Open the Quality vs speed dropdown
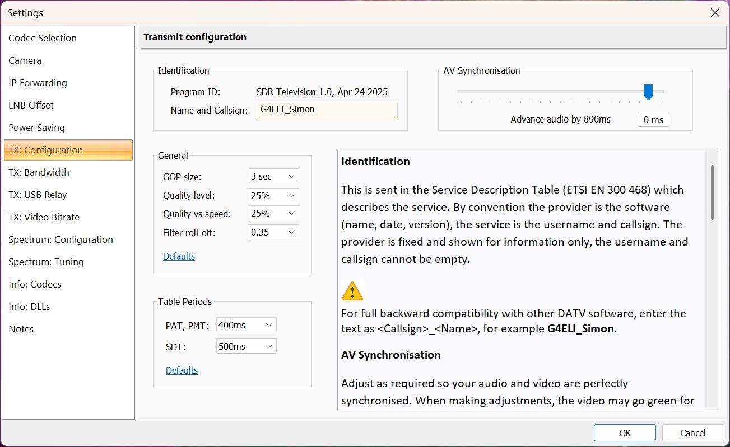 point(274,213)
